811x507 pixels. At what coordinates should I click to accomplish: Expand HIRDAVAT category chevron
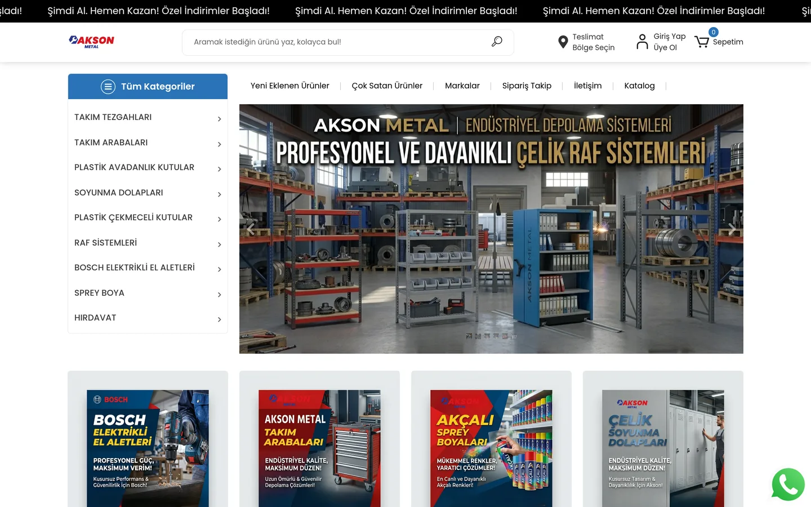pyautogui.click(x=220, y=319)
